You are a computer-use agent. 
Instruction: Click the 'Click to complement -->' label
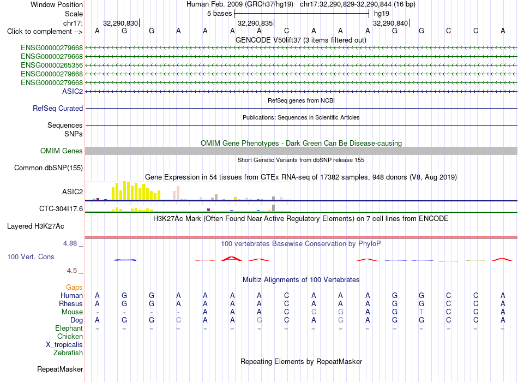point(45,32)
